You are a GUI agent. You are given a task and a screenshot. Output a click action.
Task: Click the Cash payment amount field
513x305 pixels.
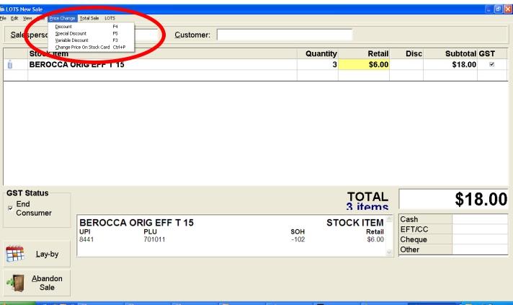[x=481, y=219]
